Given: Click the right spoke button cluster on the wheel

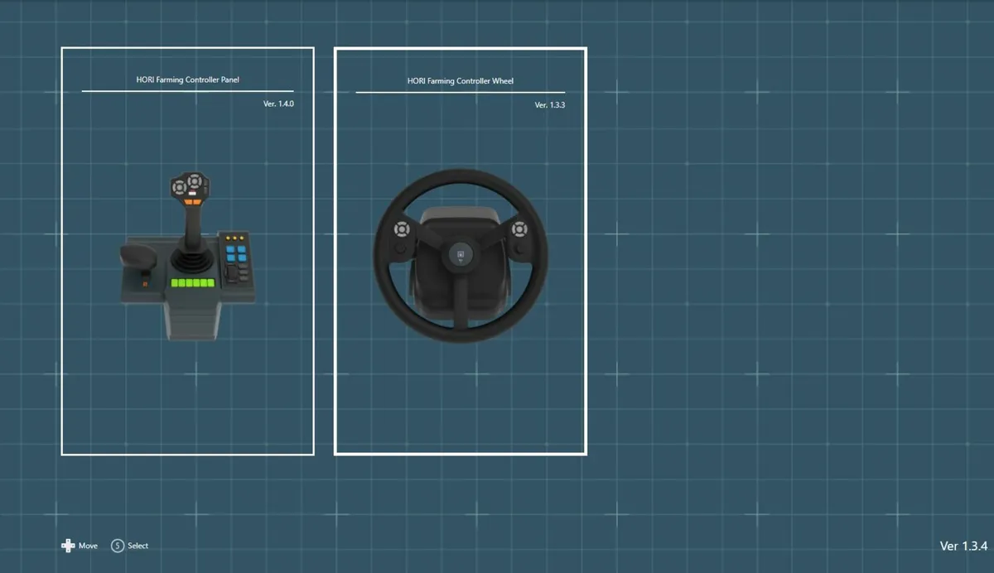Looking at the screenshot, I should [520, 228].
